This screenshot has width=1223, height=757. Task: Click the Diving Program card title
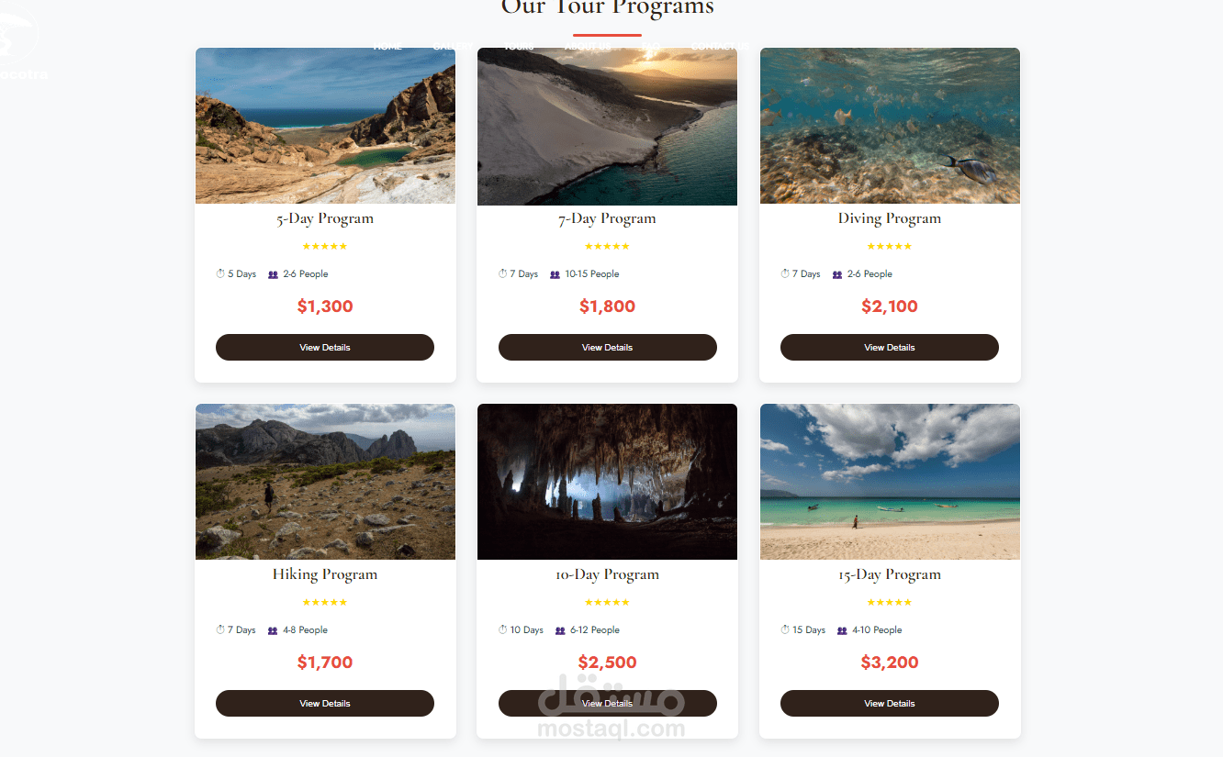889,218
